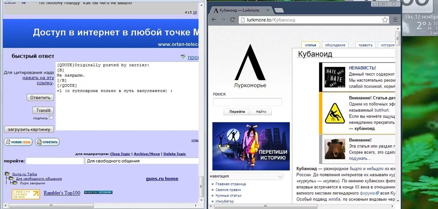438x209 pixels.
Task: Follow the быдло link in the article
Action: click(x=356, y=169)
